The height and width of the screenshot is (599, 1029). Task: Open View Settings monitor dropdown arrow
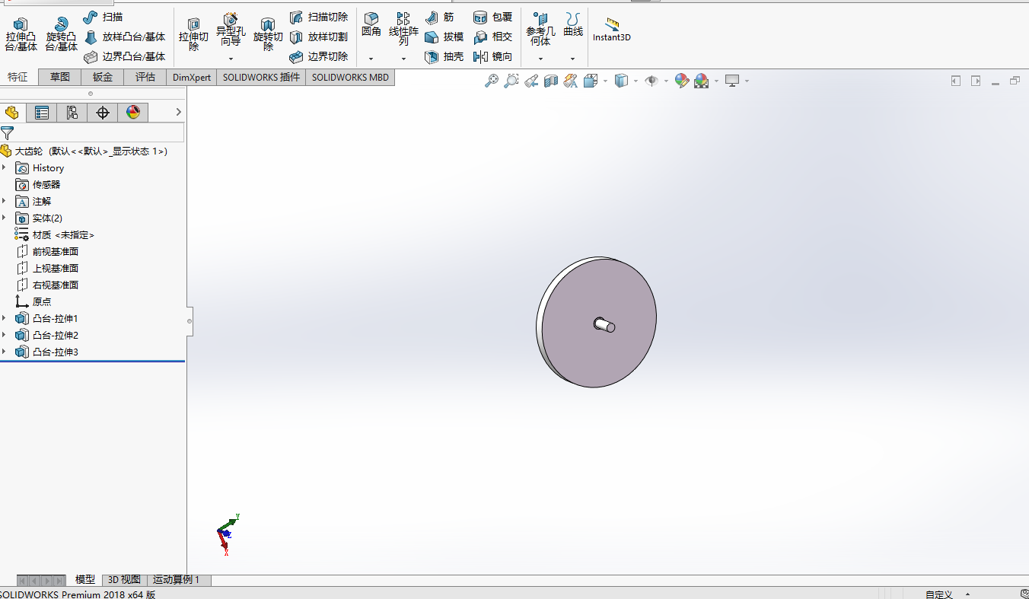coord(747,81)
